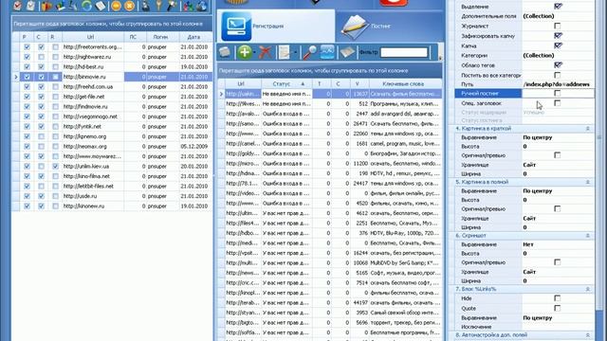
Task: Toggle the Выделение checkbox
Action: click(x=558, y=6)
